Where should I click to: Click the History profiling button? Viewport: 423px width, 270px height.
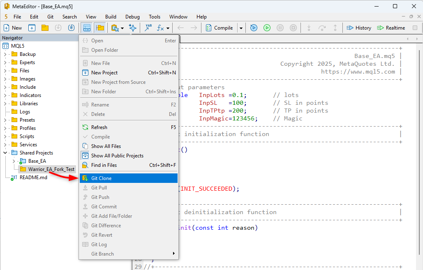click(359, 28)
